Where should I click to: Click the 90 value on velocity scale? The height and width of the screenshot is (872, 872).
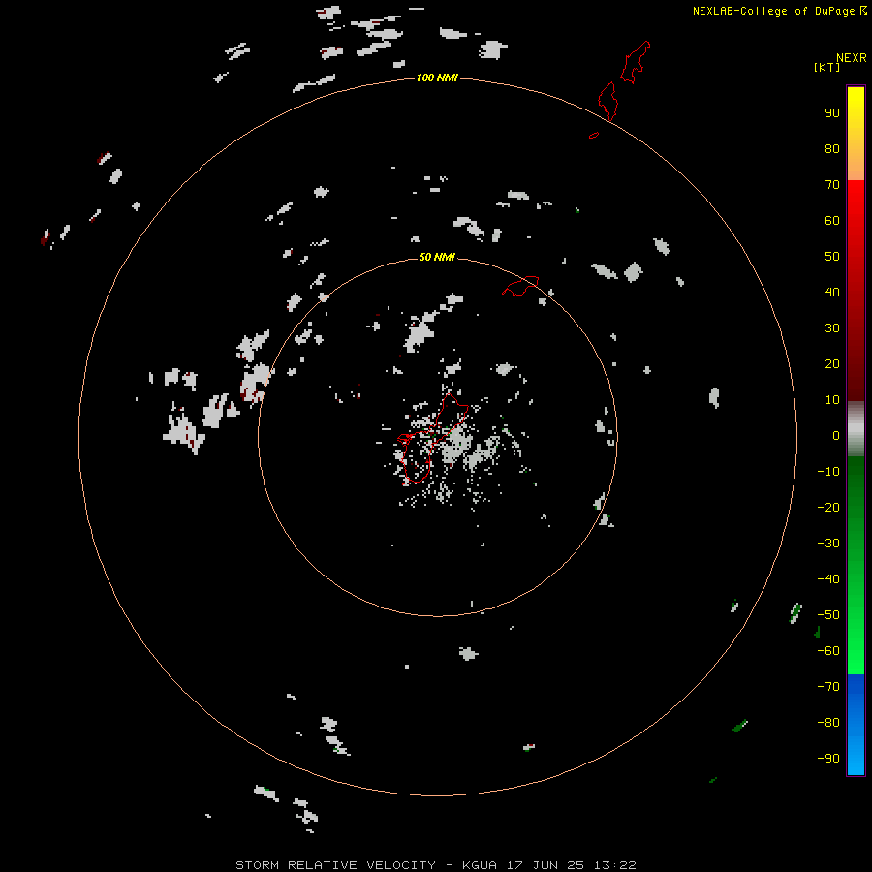pos(832,113)
